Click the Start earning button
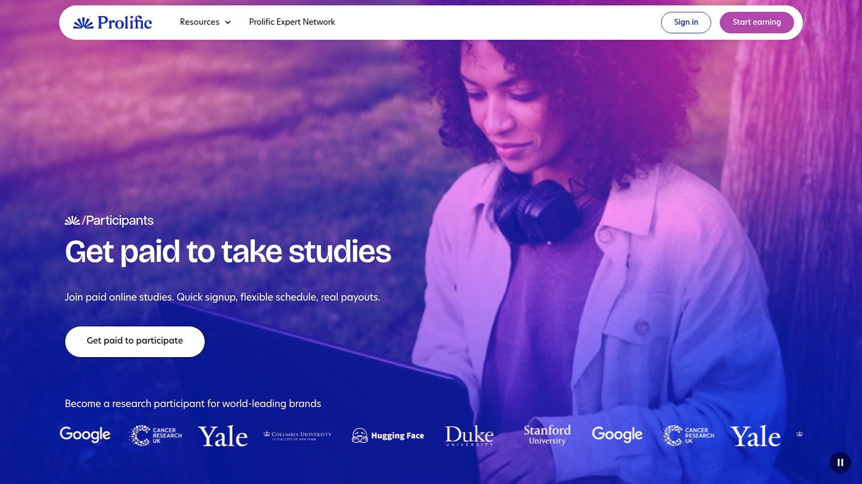 756,23
